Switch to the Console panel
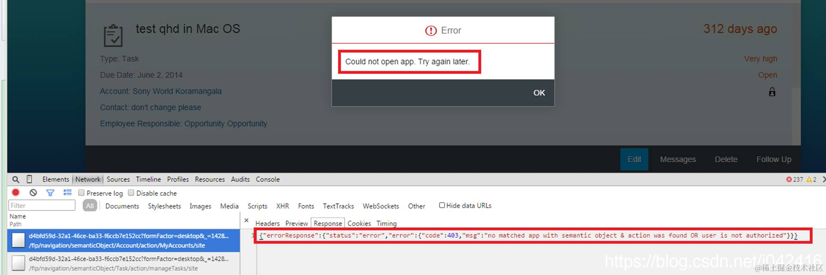 point(268,179)
